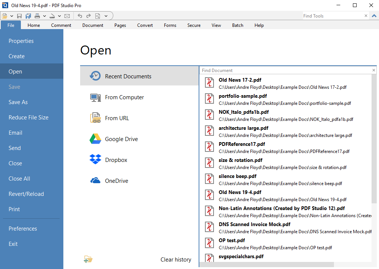Expand the quick toolbar customize dropdown arrow

(106, 16)
